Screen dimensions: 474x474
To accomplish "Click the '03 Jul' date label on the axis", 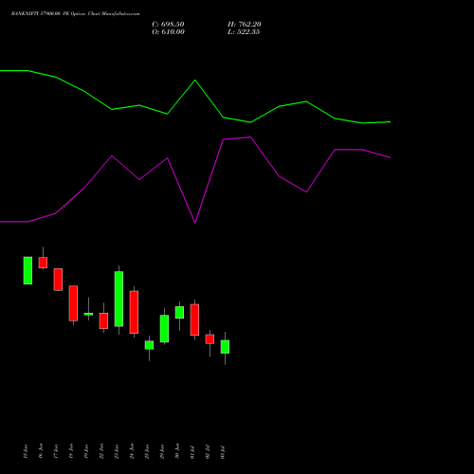I will [223, 452].
